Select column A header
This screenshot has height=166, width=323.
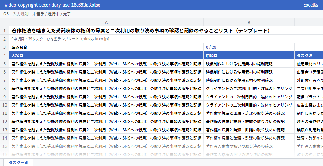click(106, 22)
